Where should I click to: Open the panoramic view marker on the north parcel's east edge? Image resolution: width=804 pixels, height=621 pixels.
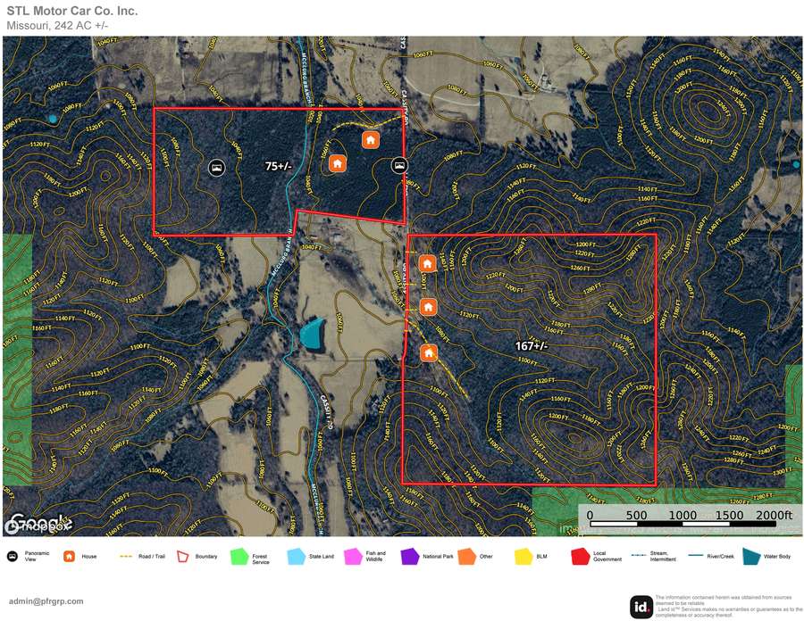400,165
